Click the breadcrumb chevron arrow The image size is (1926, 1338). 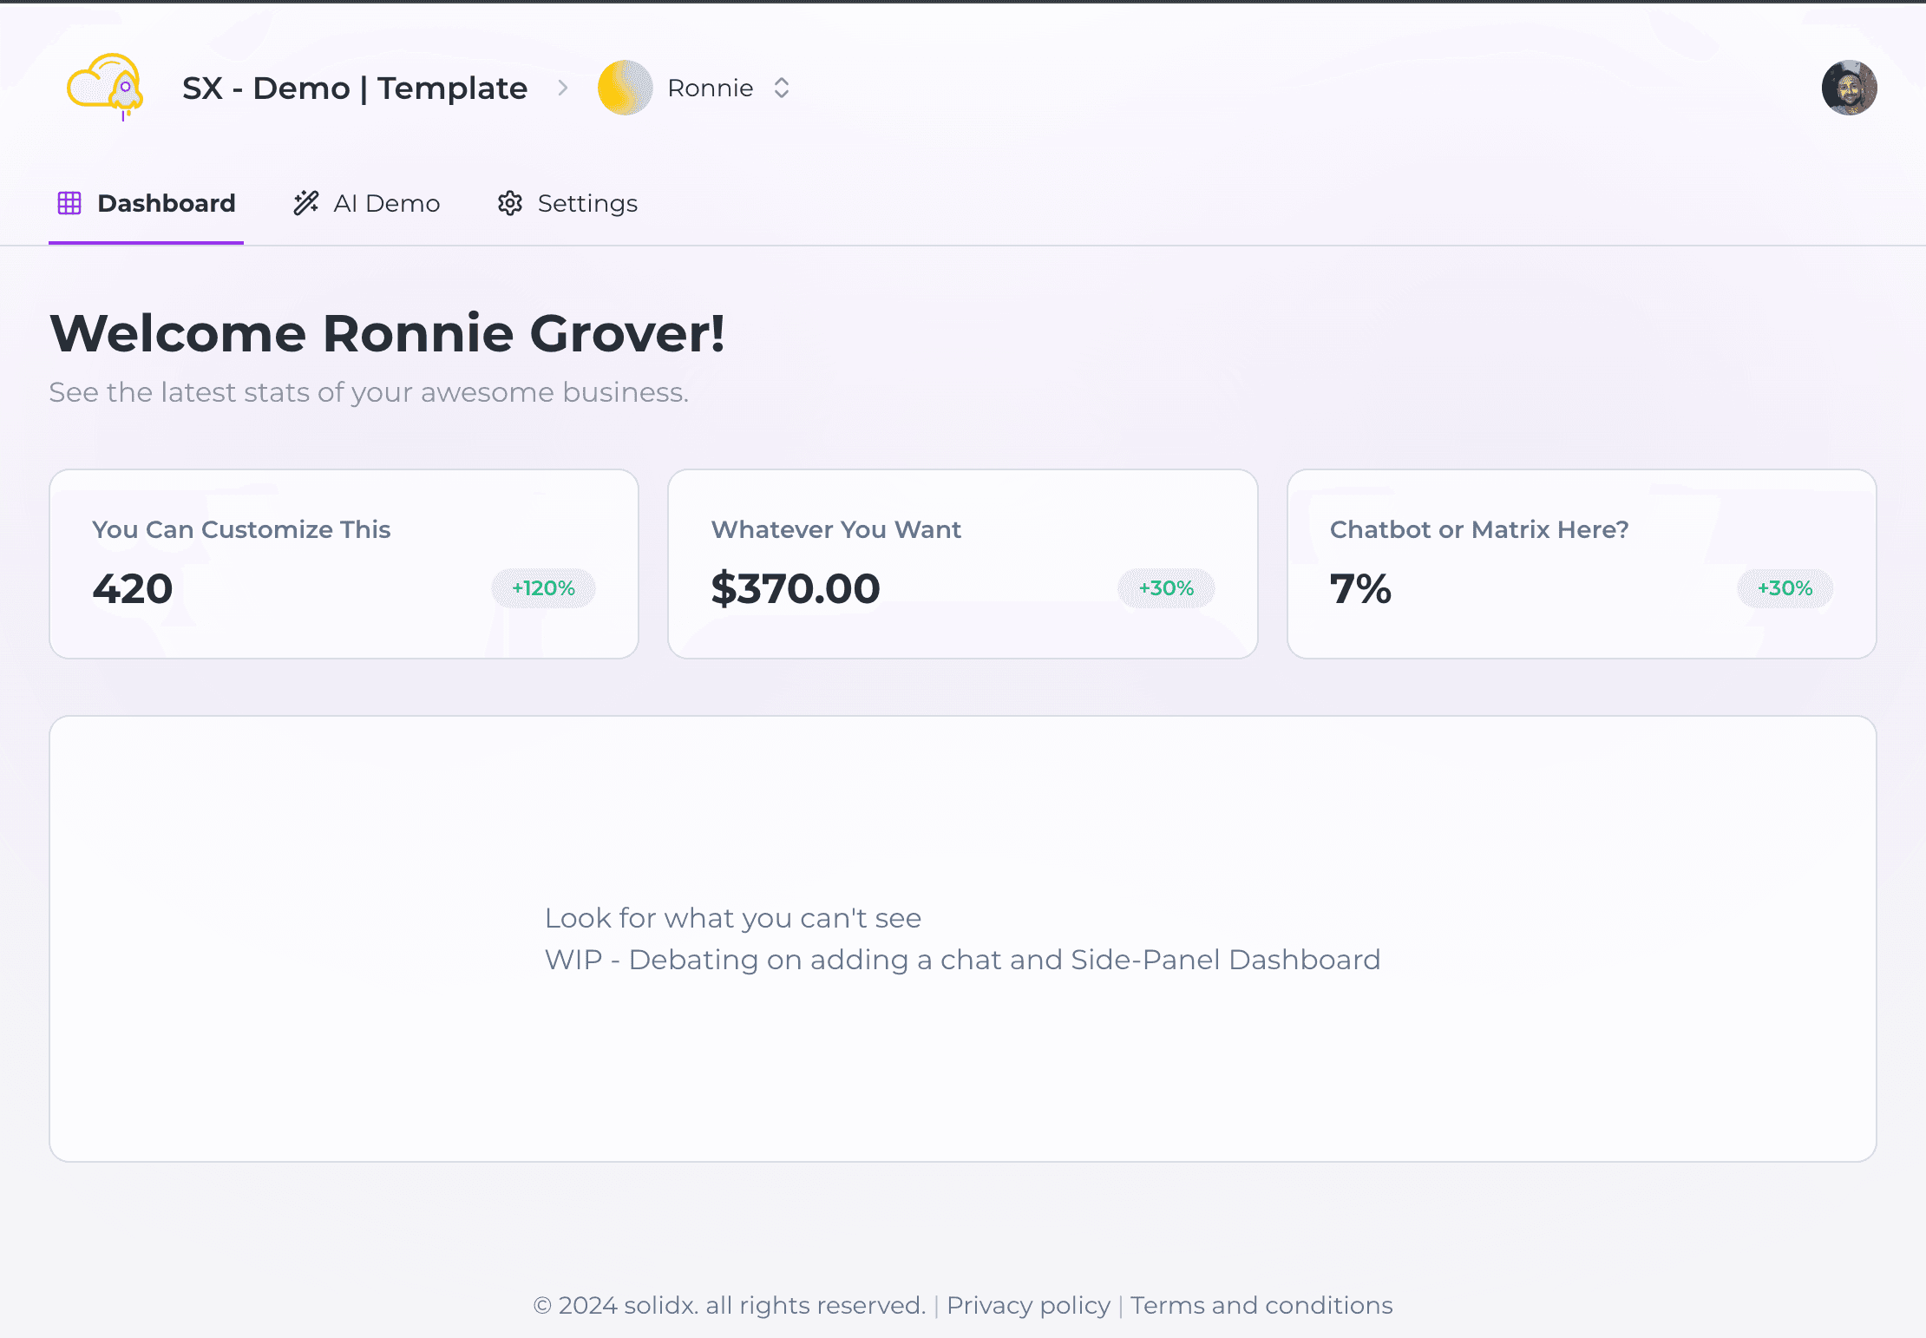coord(563,88)
